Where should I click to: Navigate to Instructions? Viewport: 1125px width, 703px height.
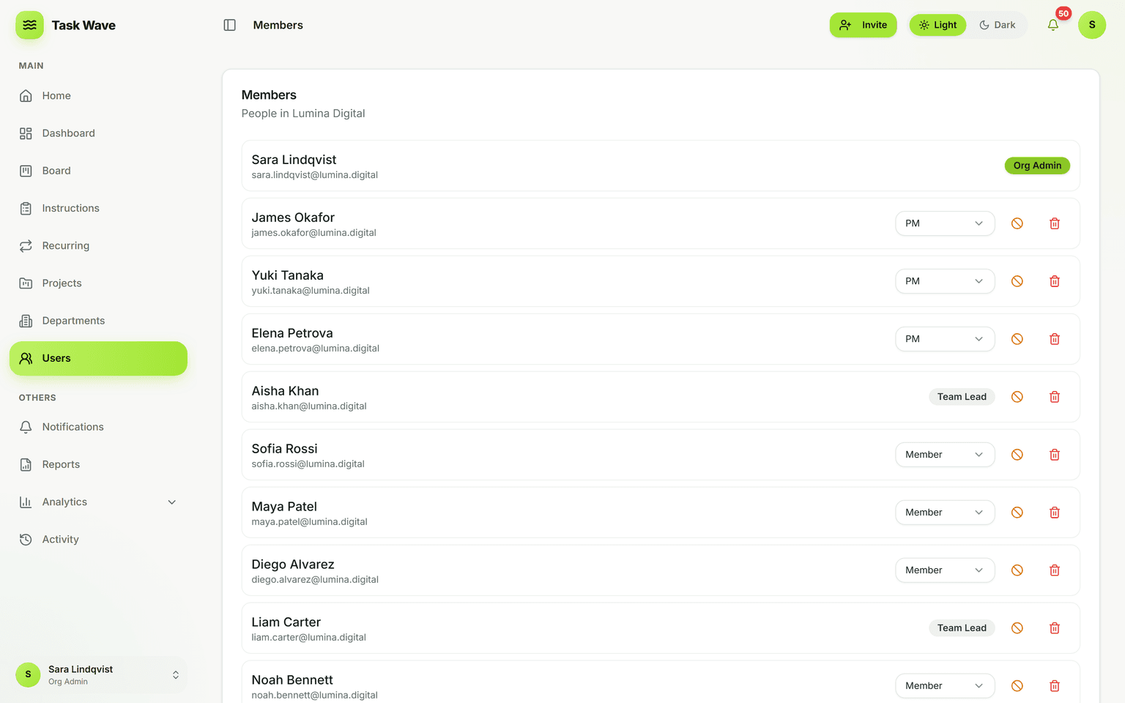click(98, 209)
